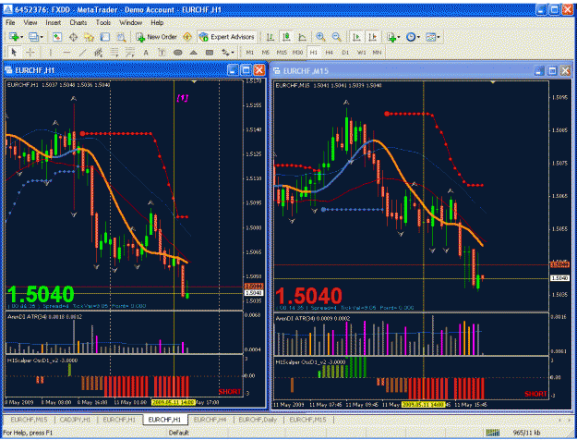Click the New Order button
577x440 pixels.
[156, 37]
